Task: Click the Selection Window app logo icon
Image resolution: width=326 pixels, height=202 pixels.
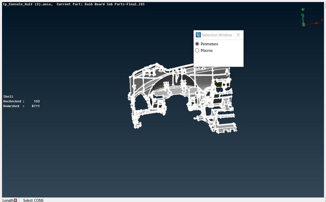Action: pyautogui.click(x=198, y=35)
